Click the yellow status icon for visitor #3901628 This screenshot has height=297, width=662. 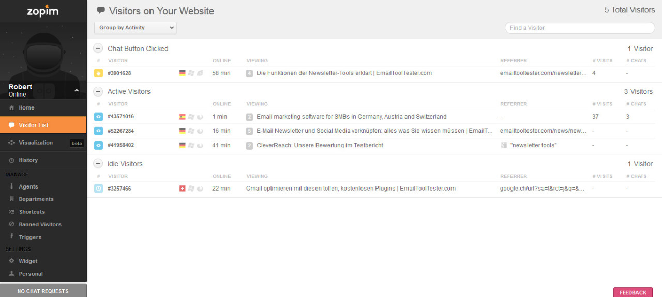[x=98, y=73]
